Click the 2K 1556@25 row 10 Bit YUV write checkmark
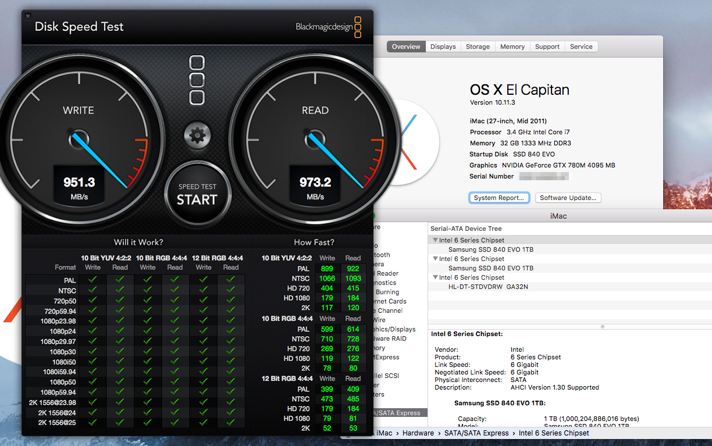This screenshot has height=446, width=712. [x=92, y=423]
